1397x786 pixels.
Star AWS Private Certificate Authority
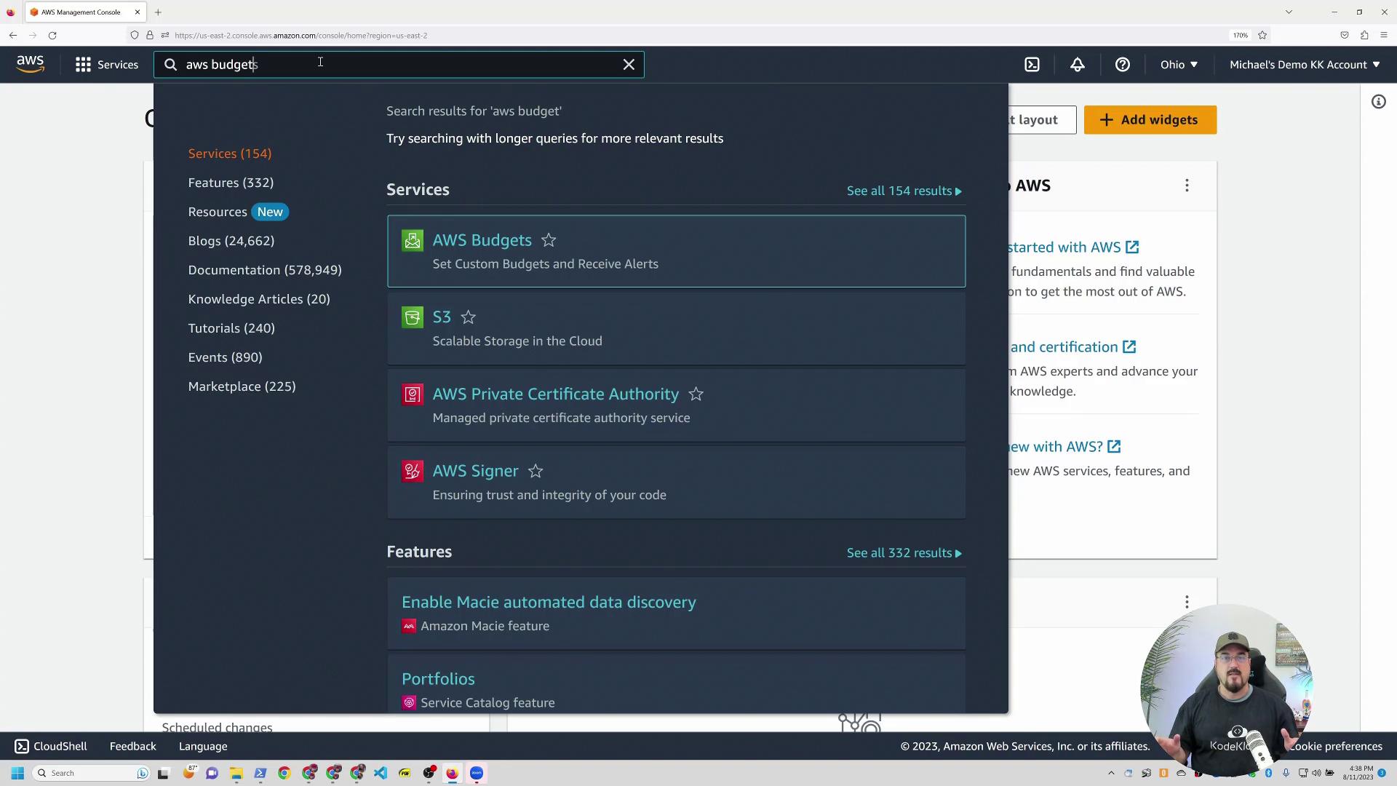pos(696,394)
